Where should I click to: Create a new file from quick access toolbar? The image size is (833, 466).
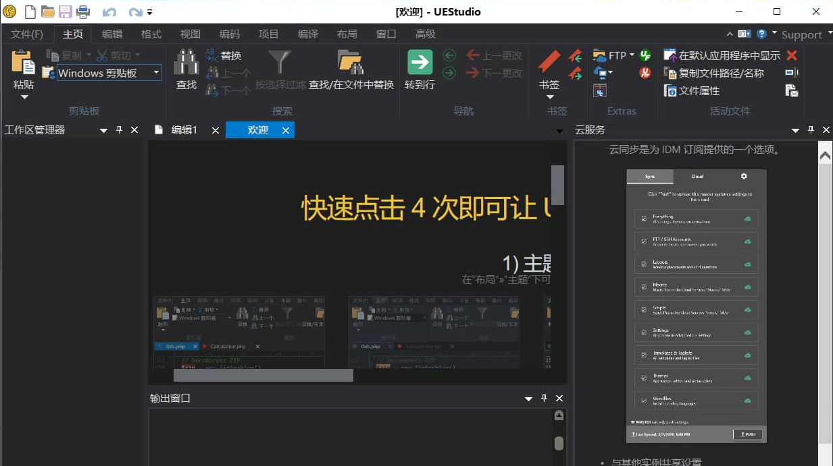point(30,11)
